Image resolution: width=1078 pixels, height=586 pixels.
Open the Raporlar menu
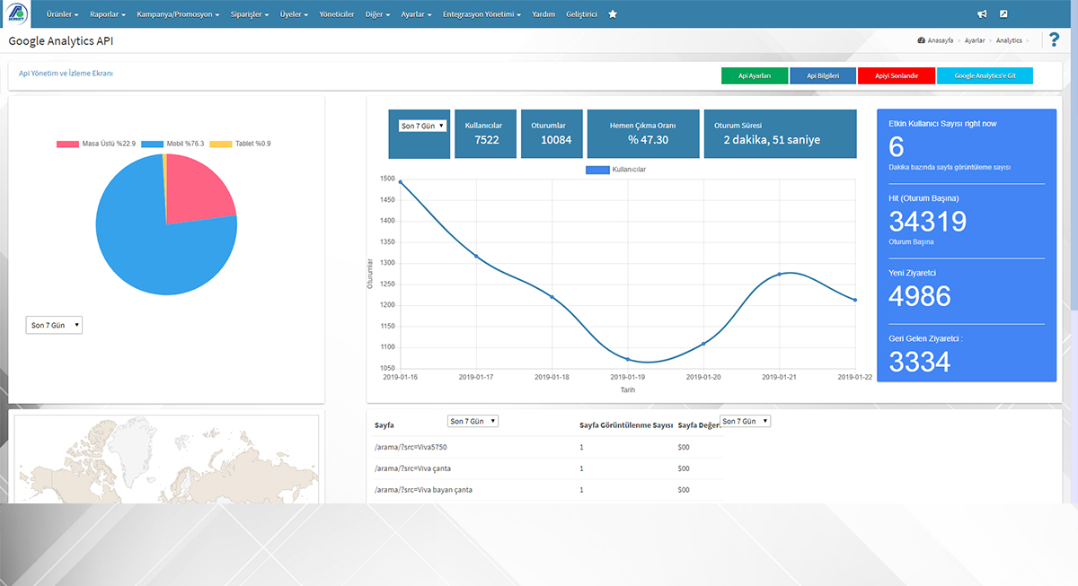pyautogui.click(x=108, y=14)
